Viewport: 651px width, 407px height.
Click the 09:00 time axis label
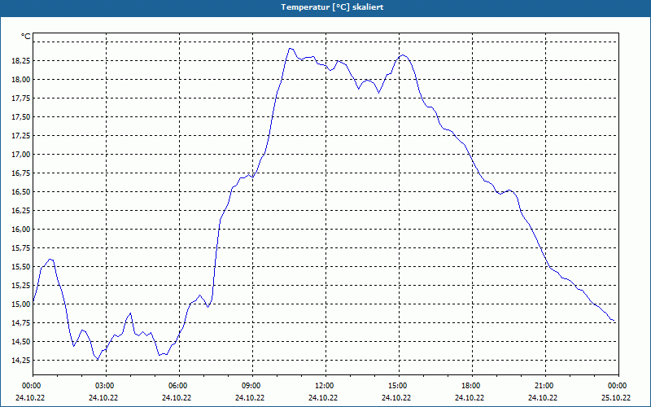252,386
